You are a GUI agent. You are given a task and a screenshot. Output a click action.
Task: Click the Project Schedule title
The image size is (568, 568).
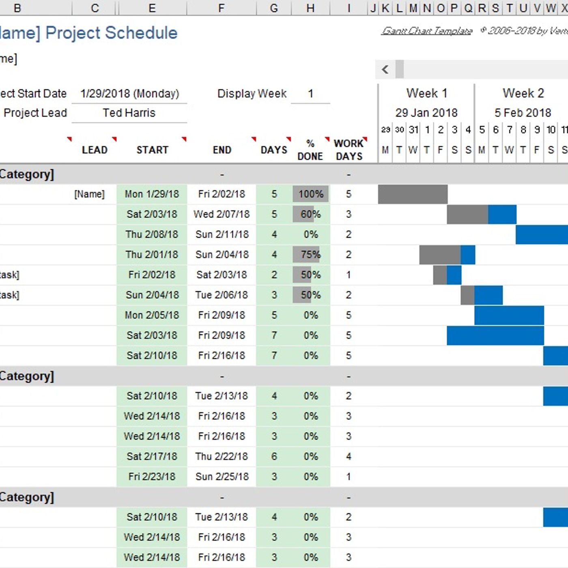(112, 33)
